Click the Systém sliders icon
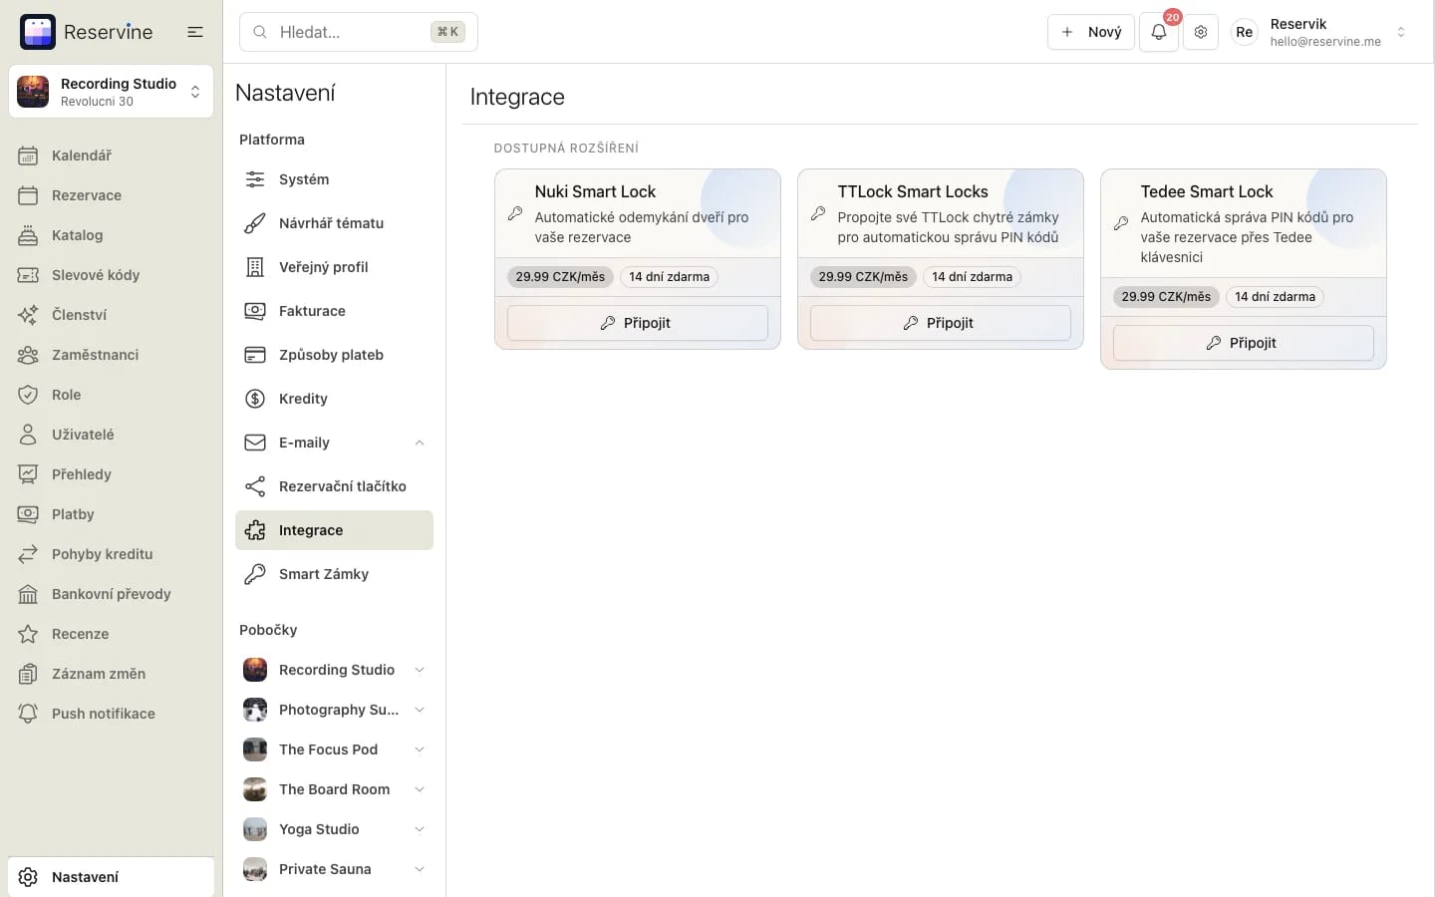Viewport: 1435px width, 897px height. click(x=255, y=179)
